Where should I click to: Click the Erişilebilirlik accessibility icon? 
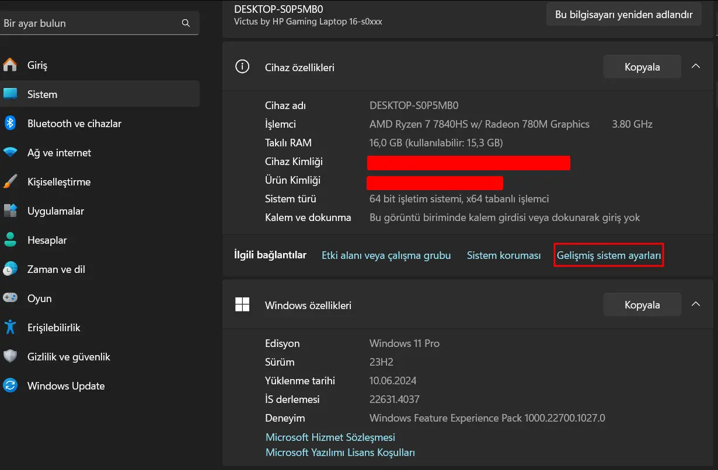point(10,327)
